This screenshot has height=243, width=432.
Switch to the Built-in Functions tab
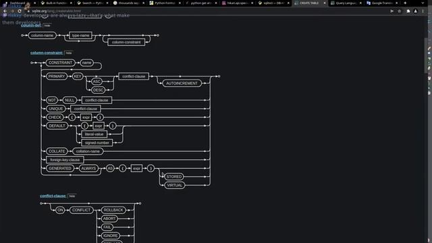coord(56,3)
